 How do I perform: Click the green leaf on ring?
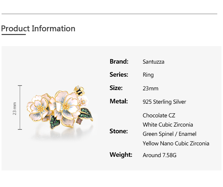coord(86,114)
